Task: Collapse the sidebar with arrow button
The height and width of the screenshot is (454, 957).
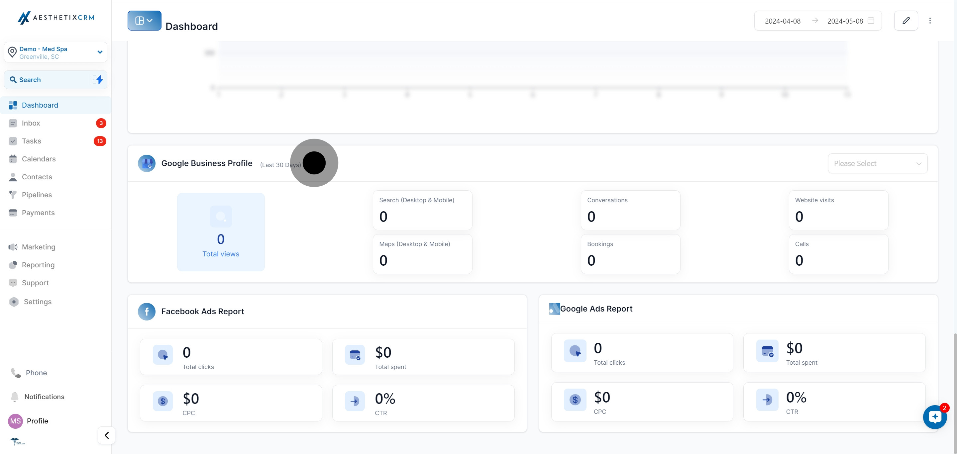Action: 106,435
